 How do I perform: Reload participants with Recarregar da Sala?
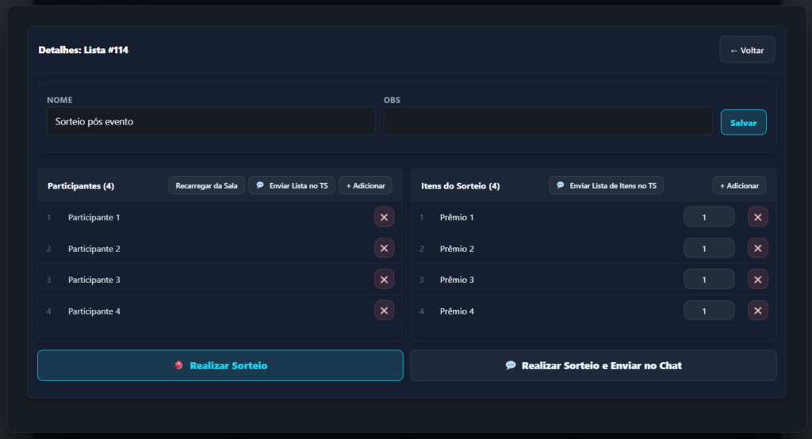click(207, 185)
